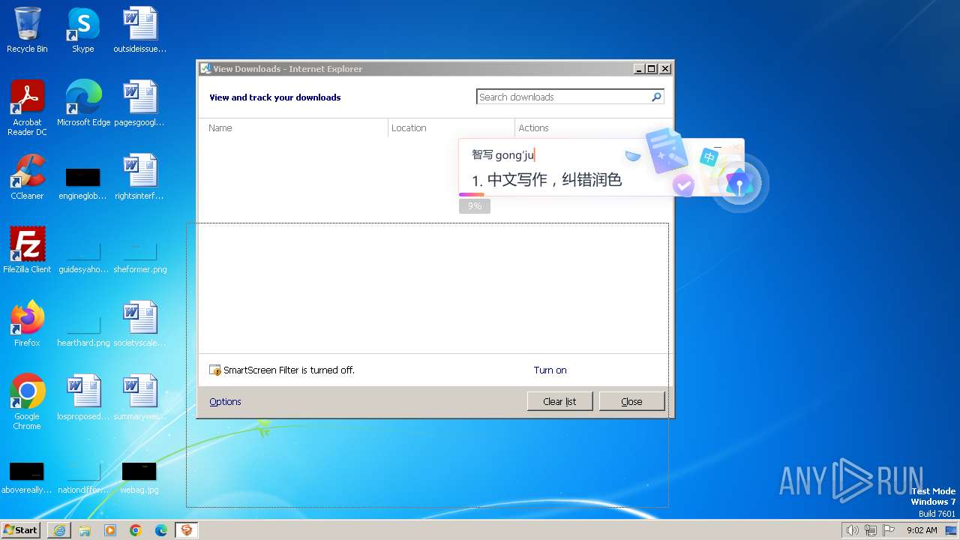Click the 中 language mode icon
Screen dimensions: 960x540
(709, 158)
